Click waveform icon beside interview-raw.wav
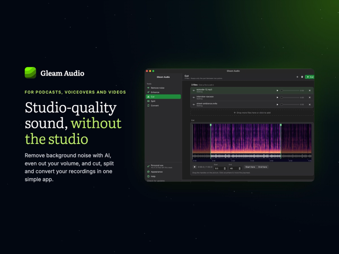The height and width of the screenshot is (254, 339). [194, 98]
